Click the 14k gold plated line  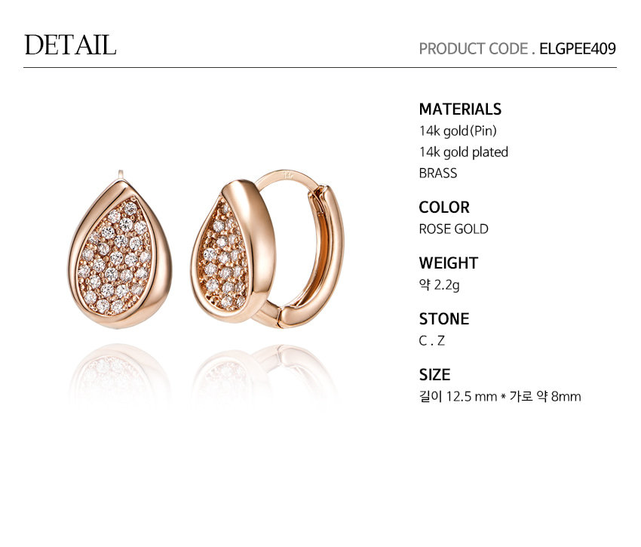point(464,152)
